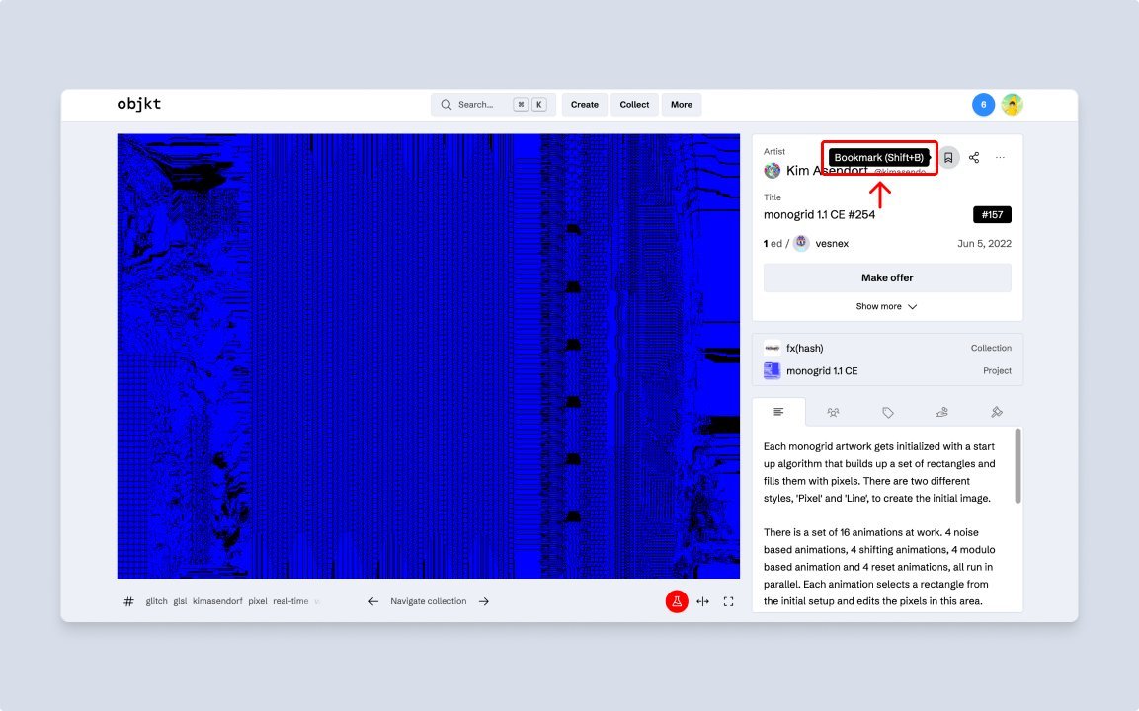Open the Collect menu
Viewport: 1139px width, 711px height.
pyautogui.click(x=634, y=105)
